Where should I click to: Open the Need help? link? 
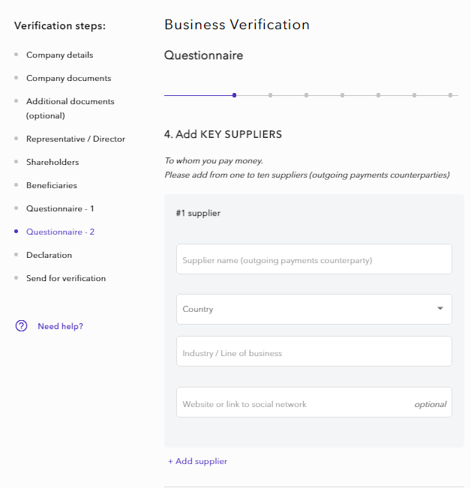pos(60,326)
